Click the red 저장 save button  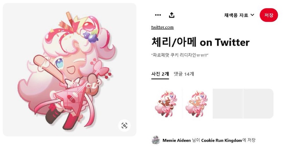pyautogui.click(x=268, y=15)
